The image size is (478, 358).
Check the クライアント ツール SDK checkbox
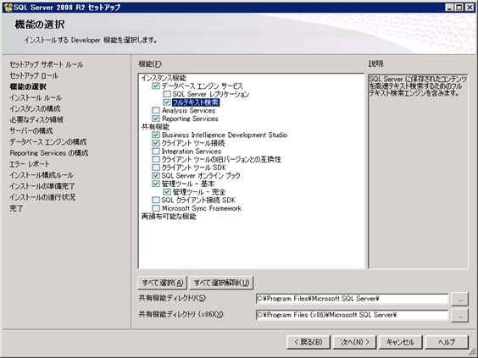pyautogui.click(x=156, y=168)
